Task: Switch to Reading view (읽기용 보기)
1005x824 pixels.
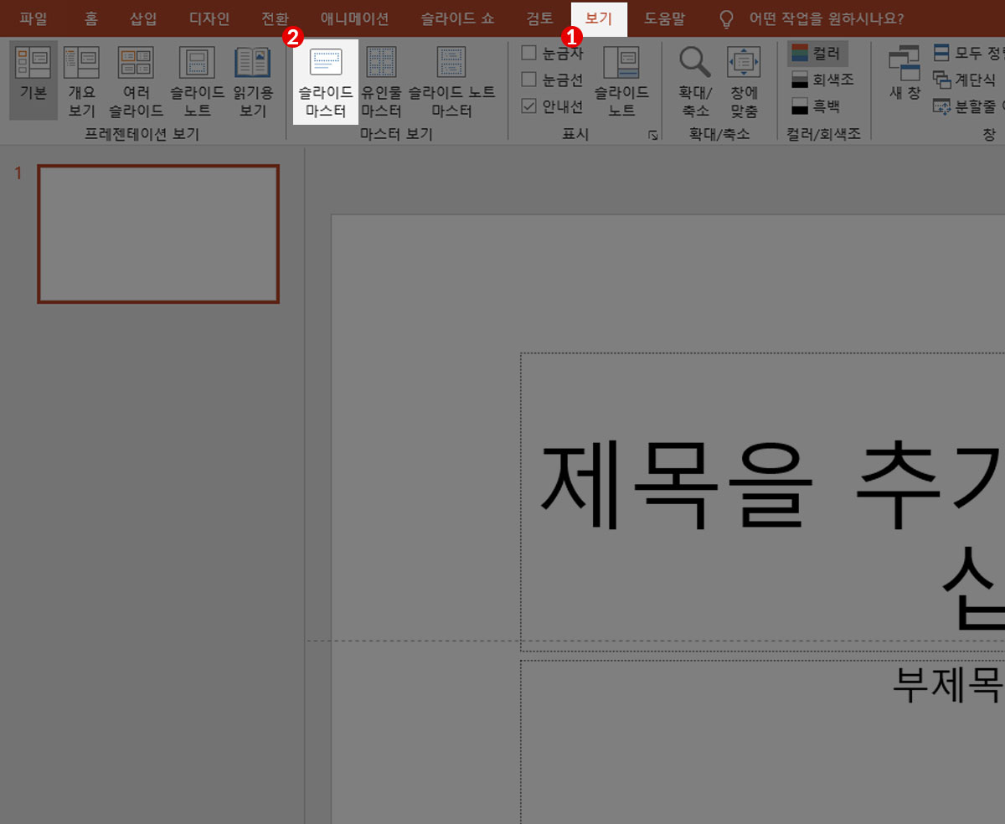Action: point(252,81)
